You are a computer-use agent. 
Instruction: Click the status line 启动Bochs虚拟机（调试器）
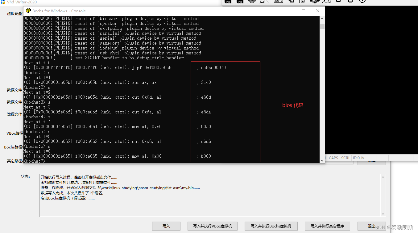(x=68, y=198)
